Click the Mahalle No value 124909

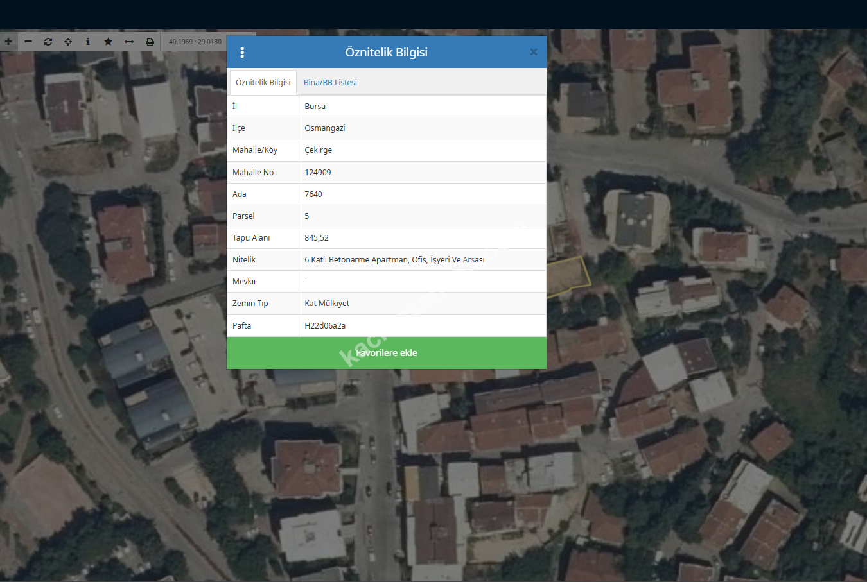click(x=318, y=173)
